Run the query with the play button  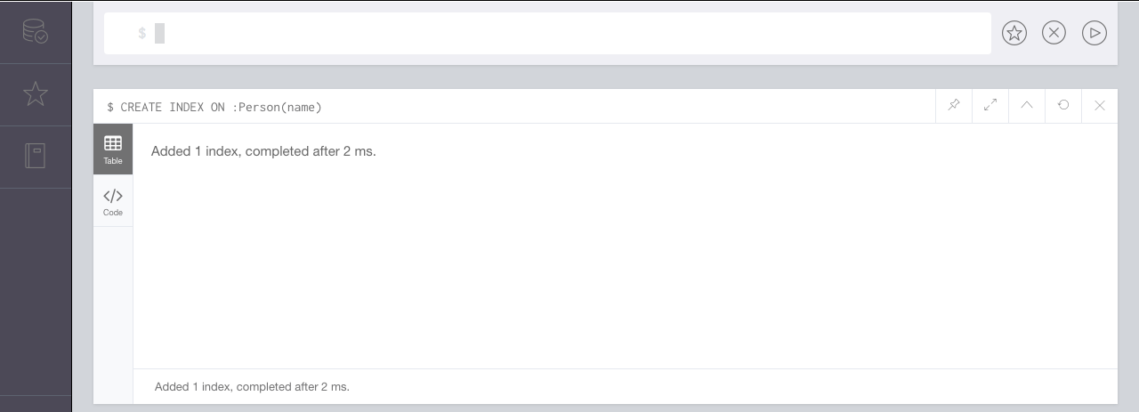tap(1094, 34)
